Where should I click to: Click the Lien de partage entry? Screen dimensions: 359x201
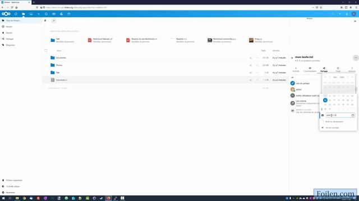[303, 83]
